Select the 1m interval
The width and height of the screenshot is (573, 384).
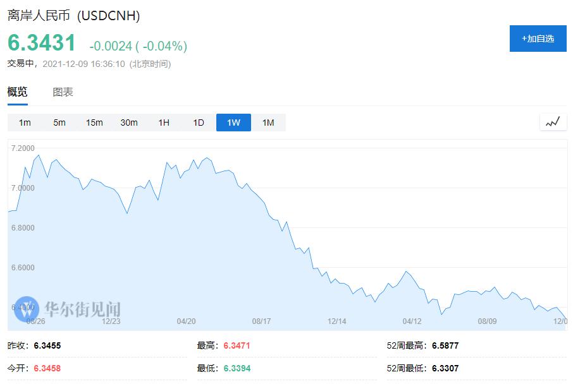(25, 123)
